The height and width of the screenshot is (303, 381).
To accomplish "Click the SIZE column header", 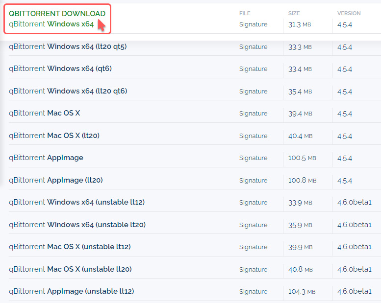I will pyautogui.click(x=294, y=13).
